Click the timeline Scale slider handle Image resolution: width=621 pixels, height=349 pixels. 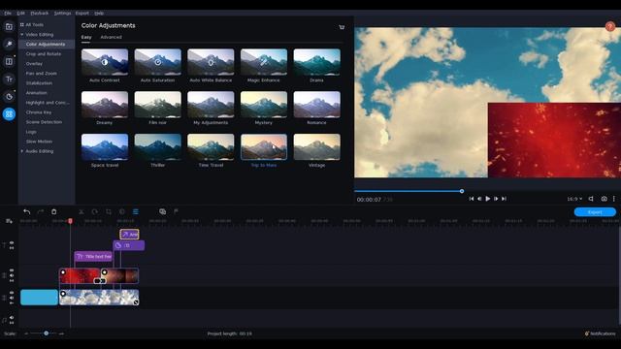[46, 333]
